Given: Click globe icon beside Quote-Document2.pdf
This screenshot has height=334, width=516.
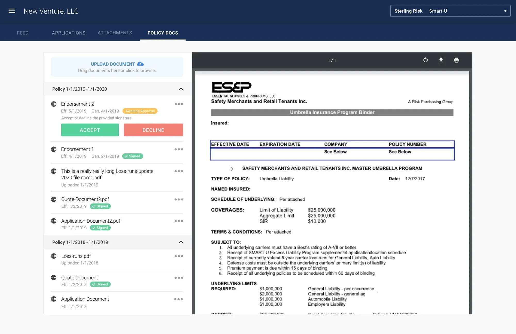Looking at the screenshot, I should coord(54,199).
